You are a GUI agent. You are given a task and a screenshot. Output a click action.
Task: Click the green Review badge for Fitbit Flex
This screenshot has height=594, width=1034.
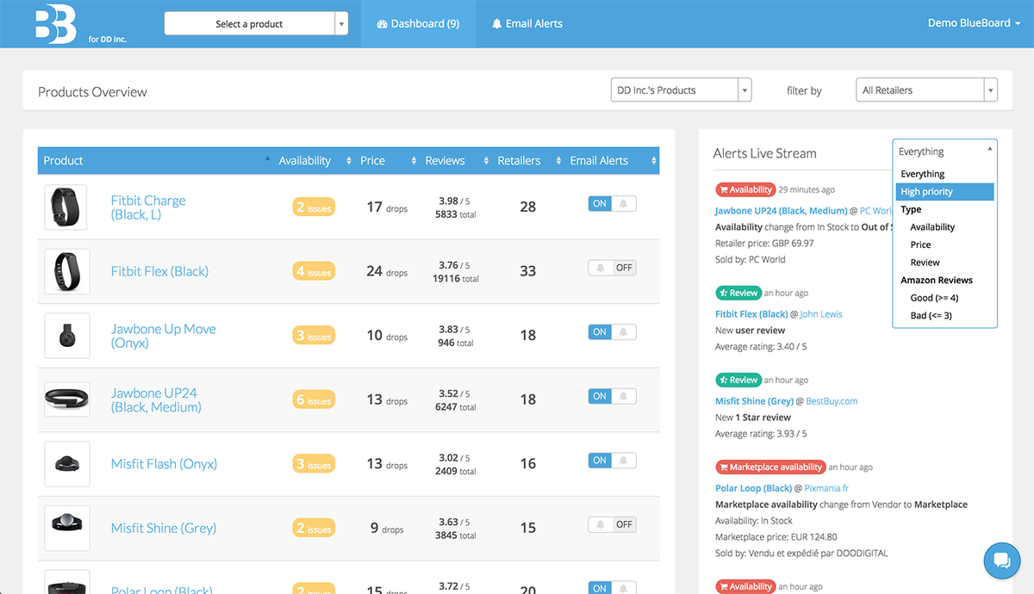(738, 293)
